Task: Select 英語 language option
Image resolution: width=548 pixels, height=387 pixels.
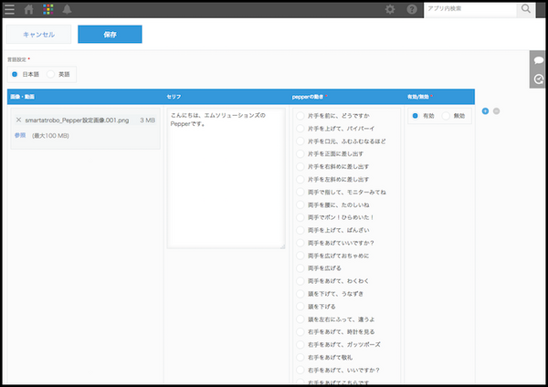Action: [51, 73]
